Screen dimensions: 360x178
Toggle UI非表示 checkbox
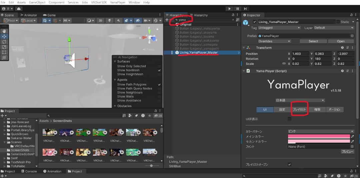(x=290, y=119)
